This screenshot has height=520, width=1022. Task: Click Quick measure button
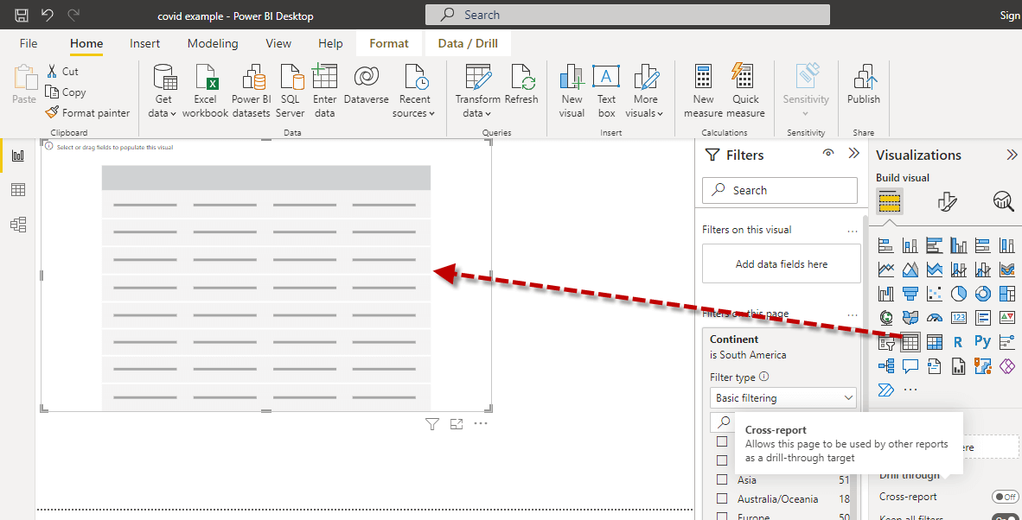[x=745, y=91]
